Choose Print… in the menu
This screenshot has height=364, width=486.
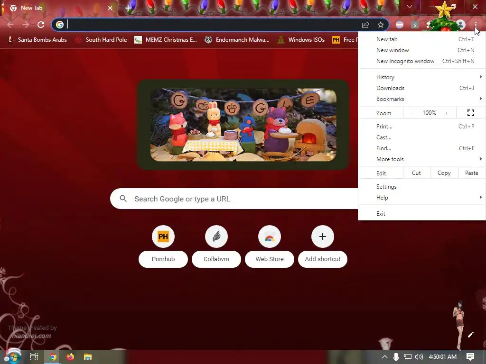pyautogui.click(x=422, y=126)
